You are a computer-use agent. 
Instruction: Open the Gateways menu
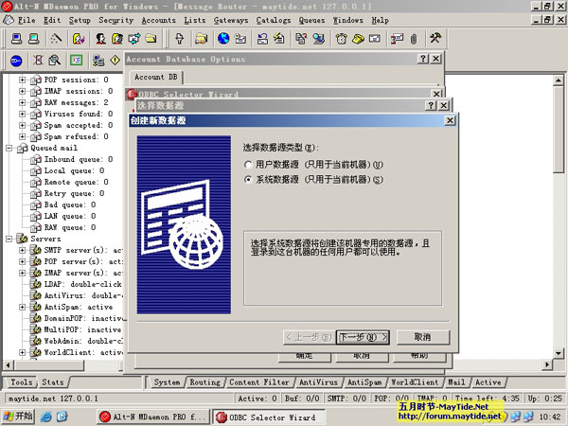coord(231,19)
